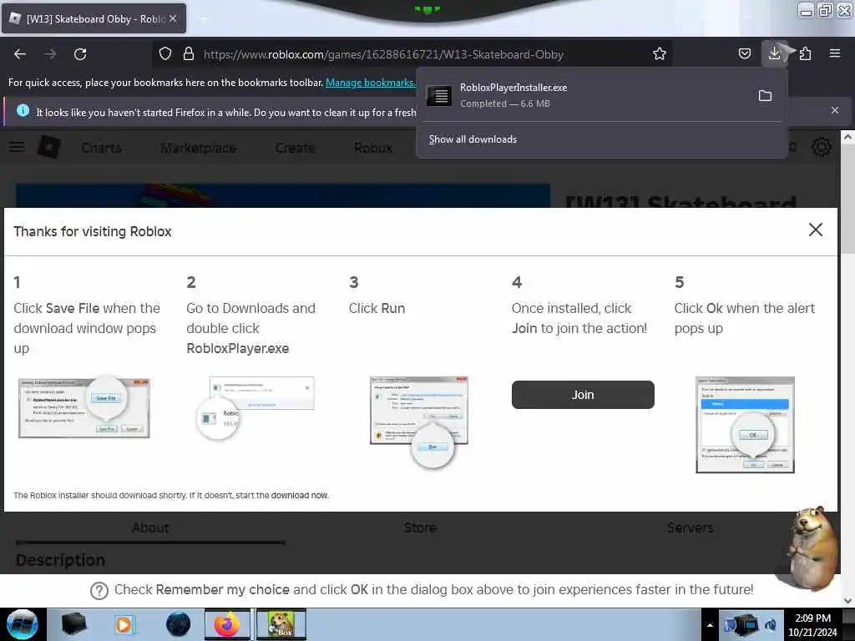Show hidden system tray icons
Image resolution: width=855 pixels, height=641 pixels.
coord(710,625)
